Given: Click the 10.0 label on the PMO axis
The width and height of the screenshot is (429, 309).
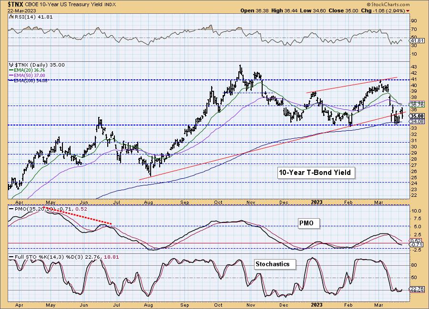Looking at the screenshot, I should click(x=416, y=211).
